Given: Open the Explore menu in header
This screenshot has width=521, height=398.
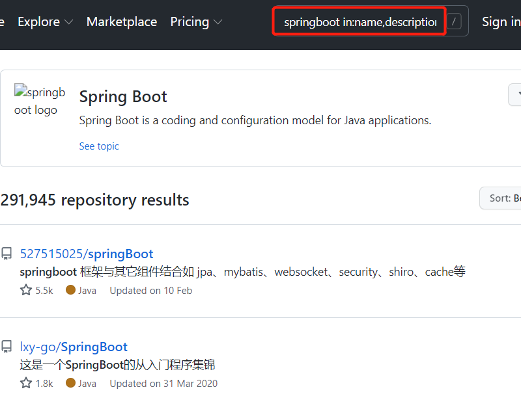Looking at the screenshot, I should (x=45, y=22).
